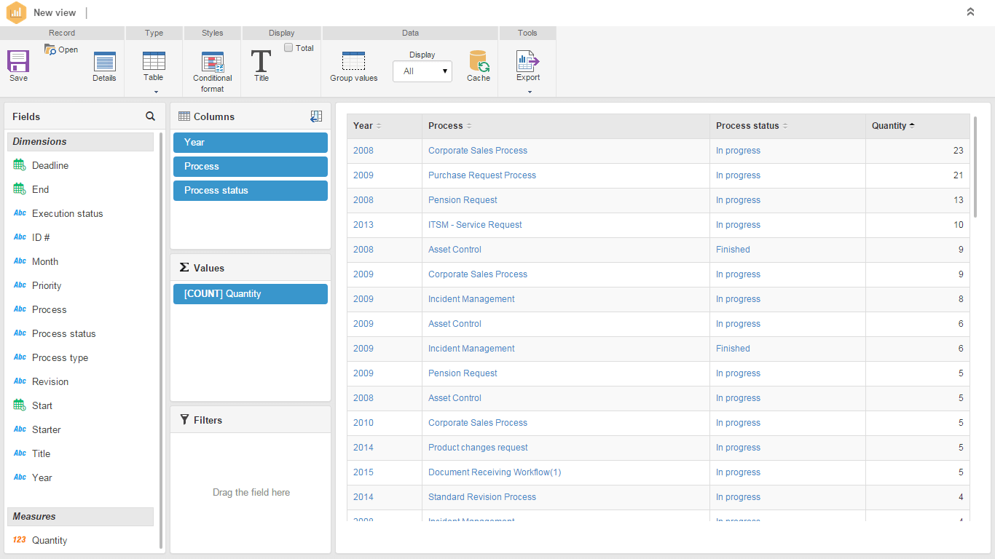Click the Fields panel vertical scrollbar
Viewport: 995px width, 559px height.
pos(161,340)
